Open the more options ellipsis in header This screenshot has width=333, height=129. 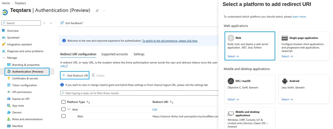click(104, 10)
